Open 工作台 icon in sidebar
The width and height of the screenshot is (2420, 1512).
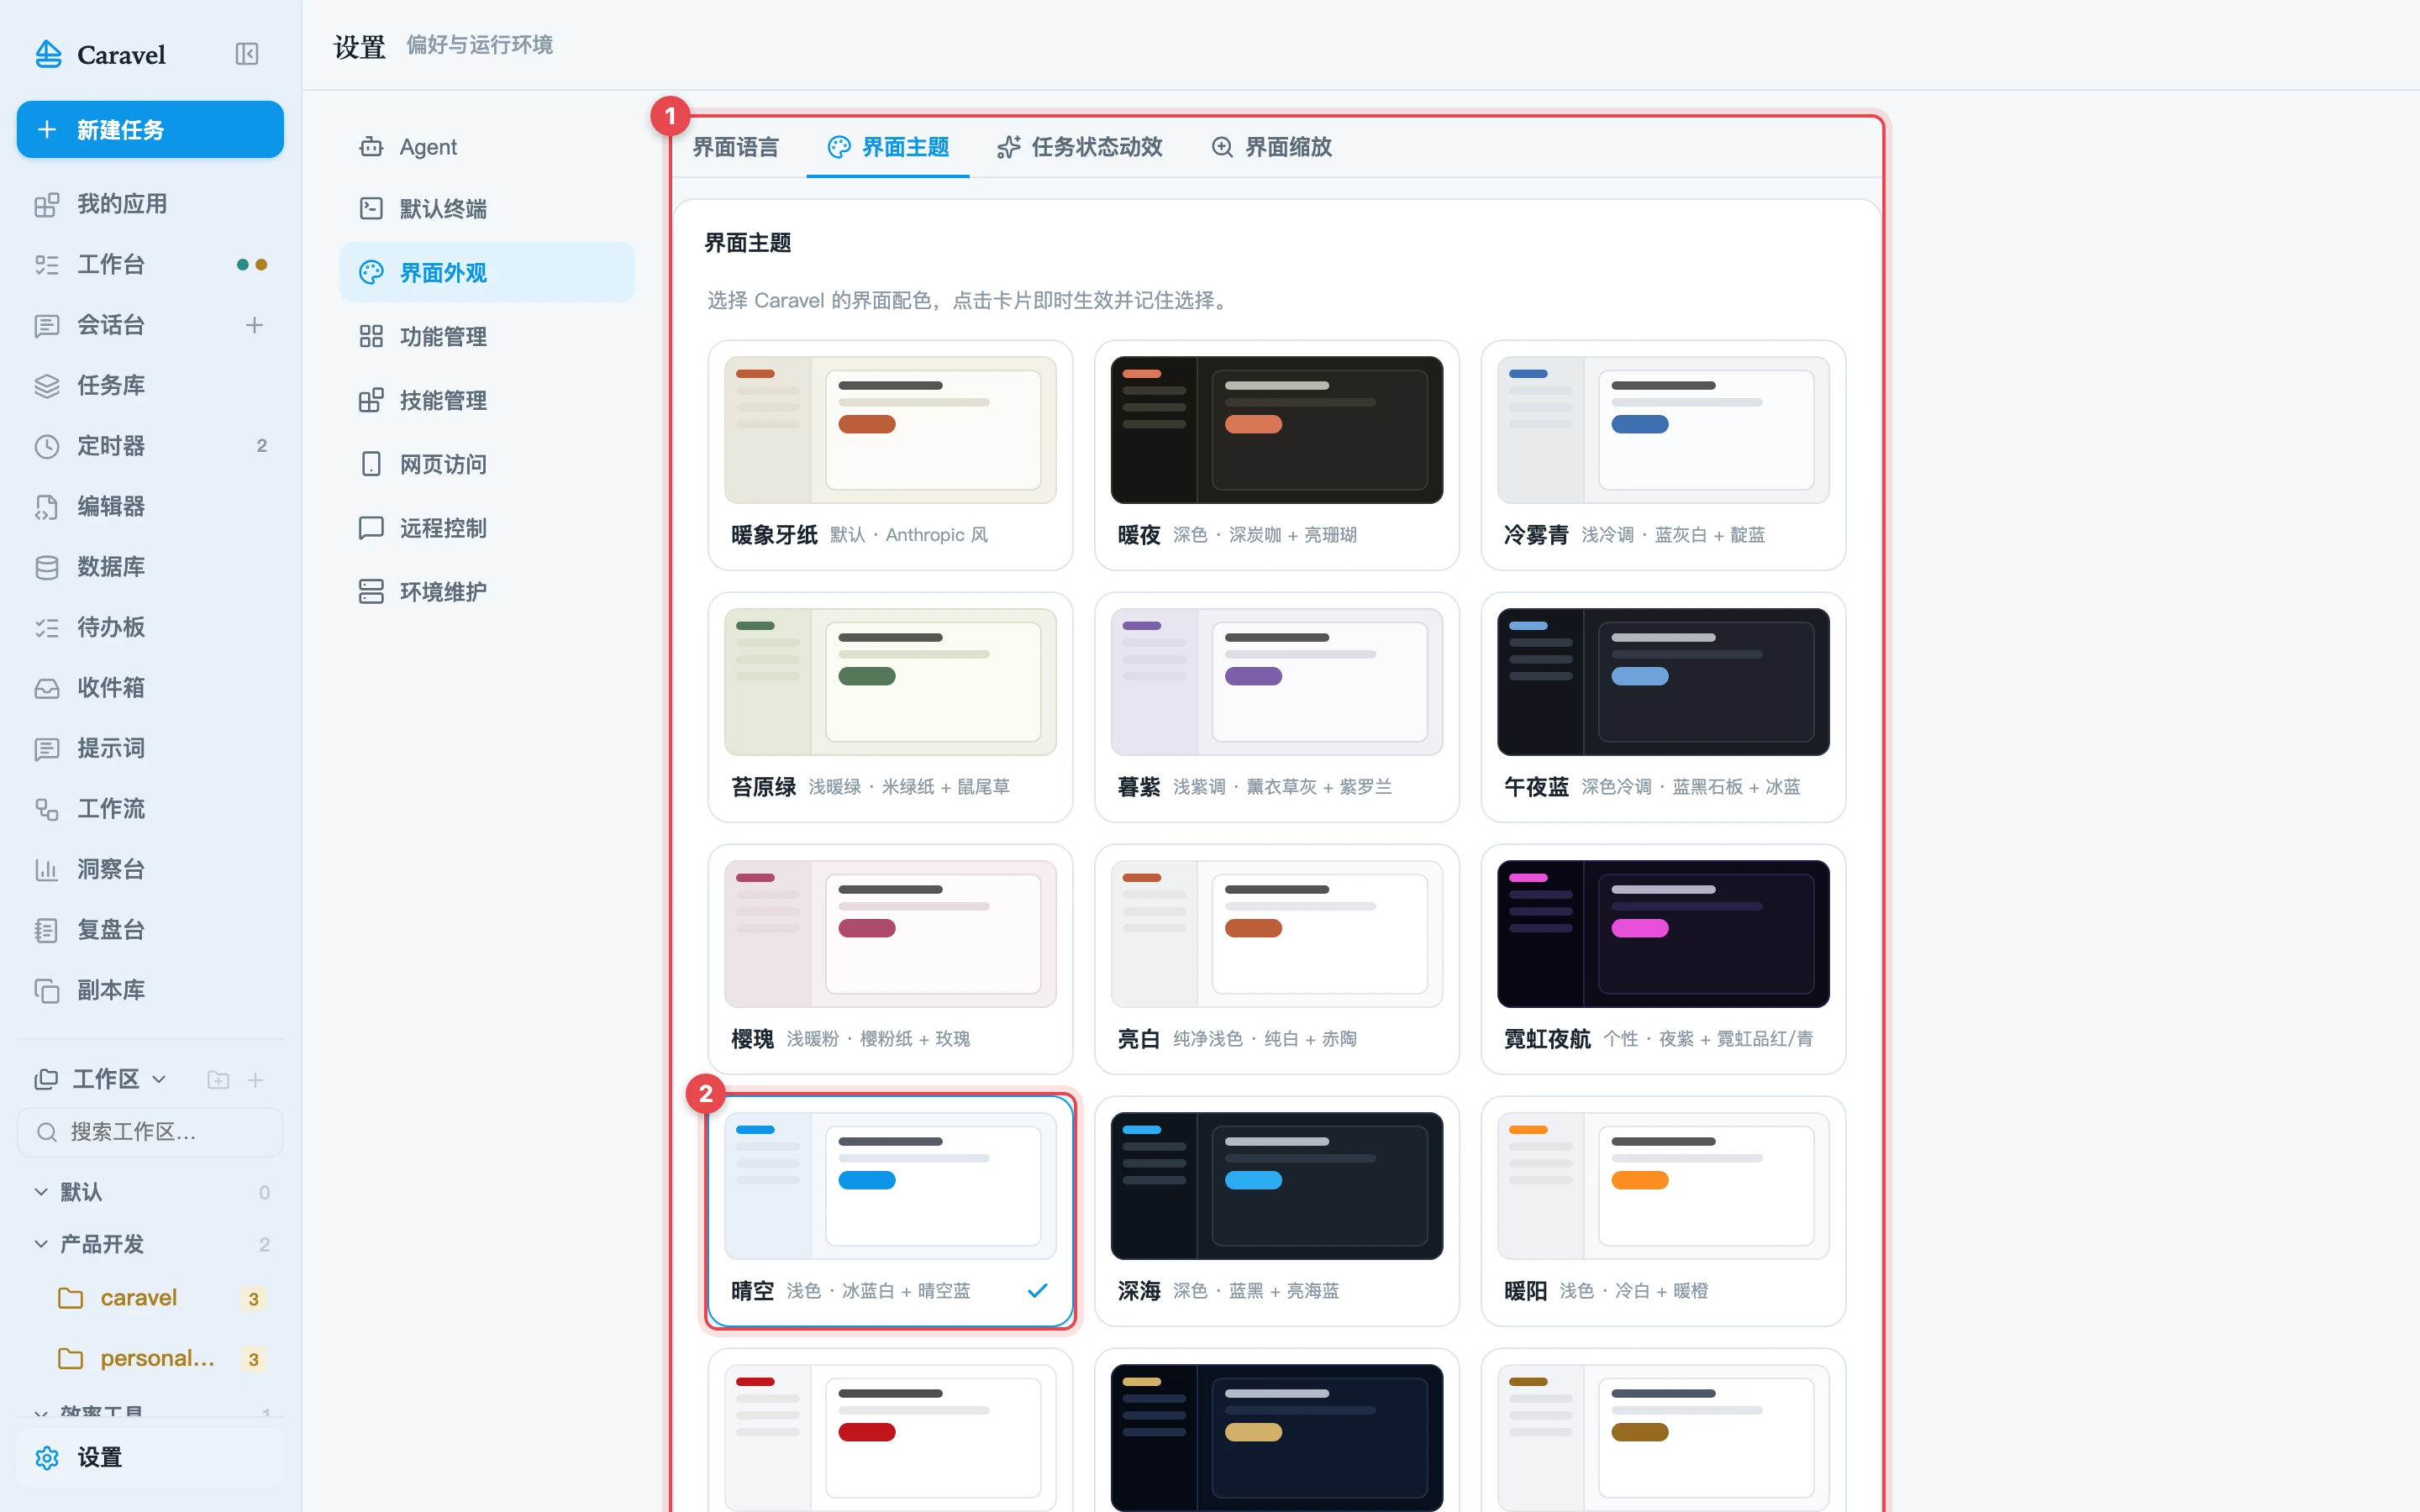coord(47,265)
